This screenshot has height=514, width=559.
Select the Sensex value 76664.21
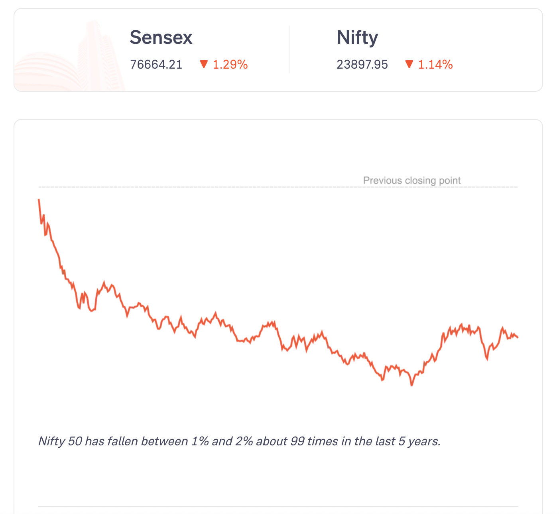[156, 65]
